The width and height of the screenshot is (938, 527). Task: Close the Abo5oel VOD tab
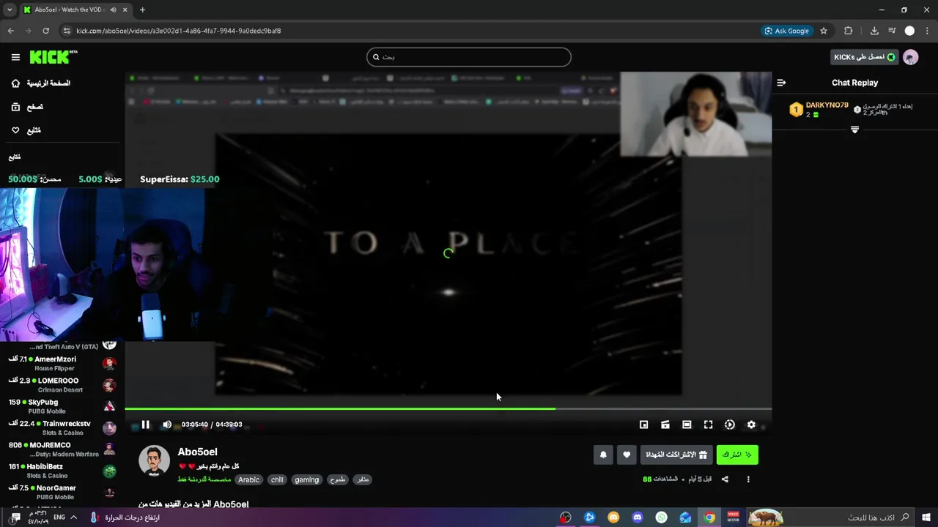pos(125,10)
